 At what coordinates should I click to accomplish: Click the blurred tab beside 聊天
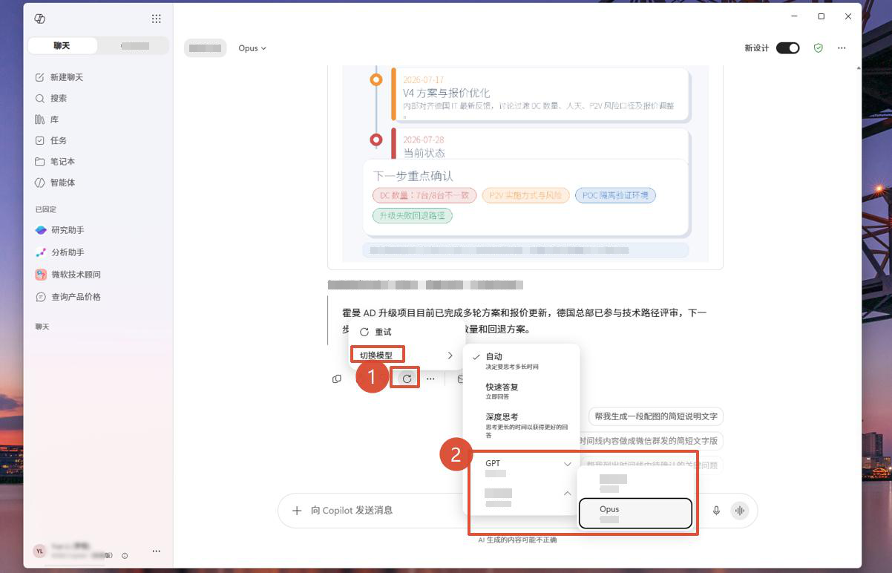[134, 46]
